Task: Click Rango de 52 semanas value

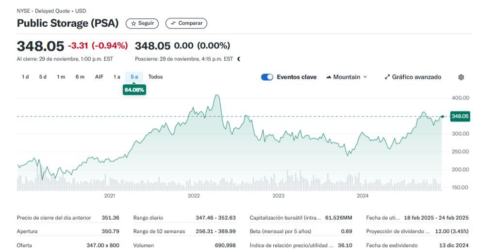Action: tap(215, 232)
